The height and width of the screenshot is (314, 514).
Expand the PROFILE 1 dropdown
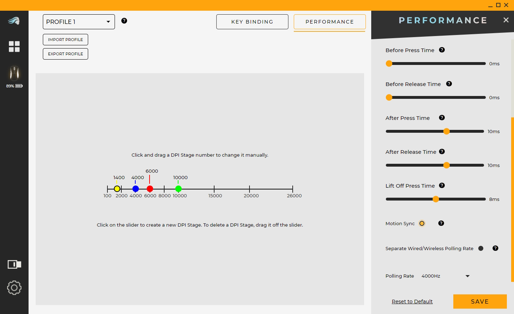click(x=79, y=22)
